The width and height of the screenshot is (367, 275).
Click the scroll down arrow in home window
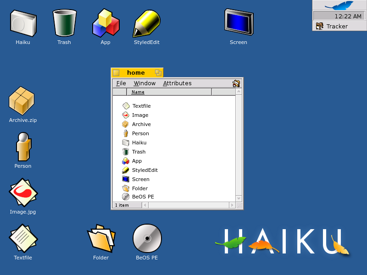click(x=239, y=198)
